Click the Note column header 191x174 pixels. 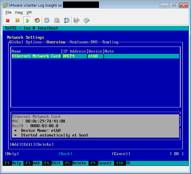point(109,51)
